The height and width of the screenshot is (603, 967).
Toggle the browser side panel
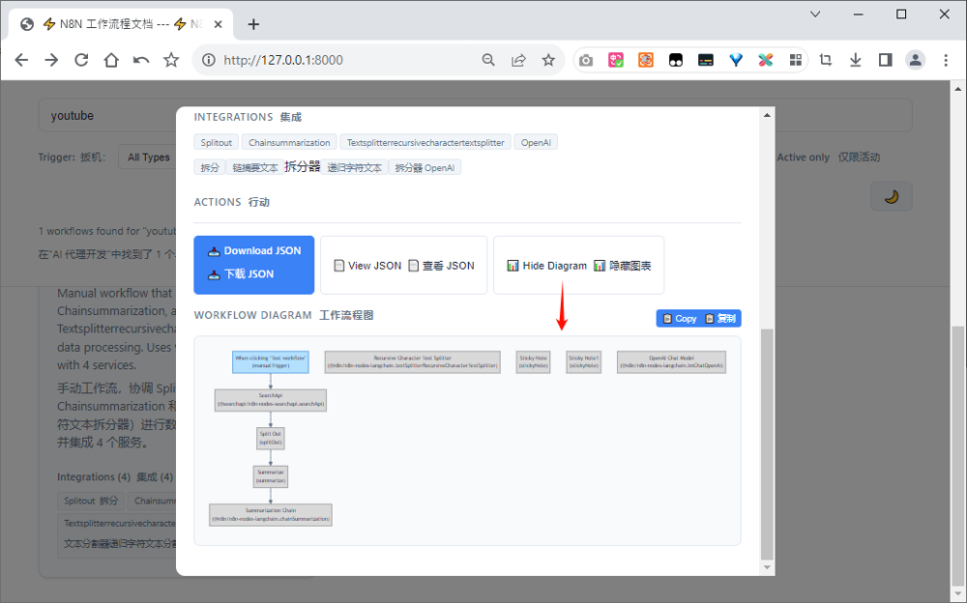click(x=885, y=60)
